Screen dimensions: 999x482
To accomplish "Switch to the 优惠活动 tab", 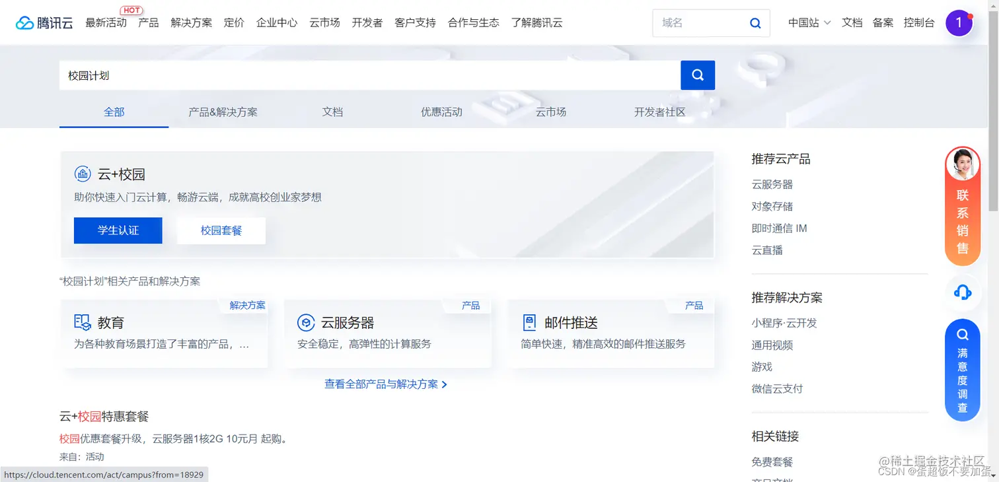I will coord(442,112).
